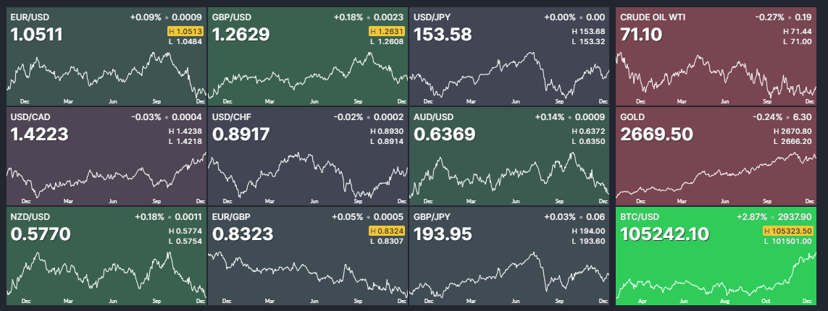Image resolution: width=828 pixels, height=311 pixels.
Task: Select the Gold price 2669.50
Action: 656,135
